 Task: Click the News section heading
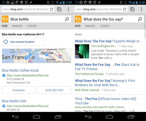coord(78,34)
